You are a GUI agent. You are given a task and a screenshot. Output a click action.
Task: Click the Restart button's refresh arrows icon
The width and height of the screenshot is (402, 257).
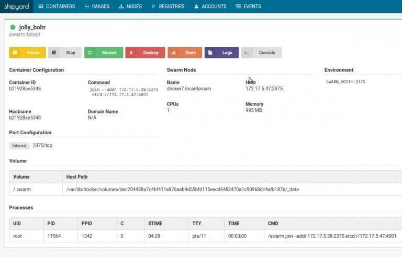(90, 52)
